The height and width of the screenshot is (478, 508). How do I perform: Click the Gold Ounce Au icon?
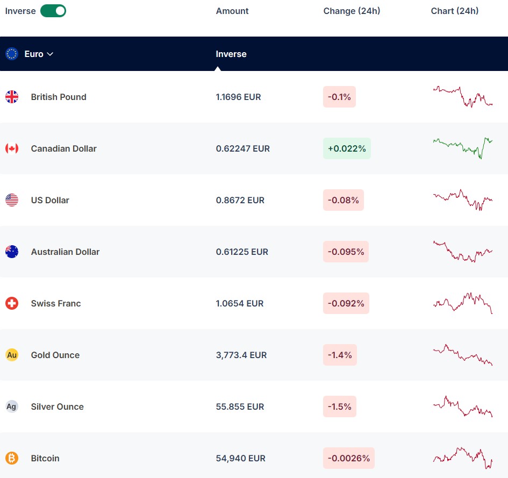pyautogui.click(x=12, y=355)
